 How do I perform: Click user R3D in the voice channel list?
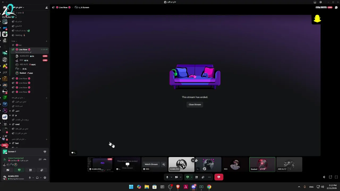coord(31,60)
